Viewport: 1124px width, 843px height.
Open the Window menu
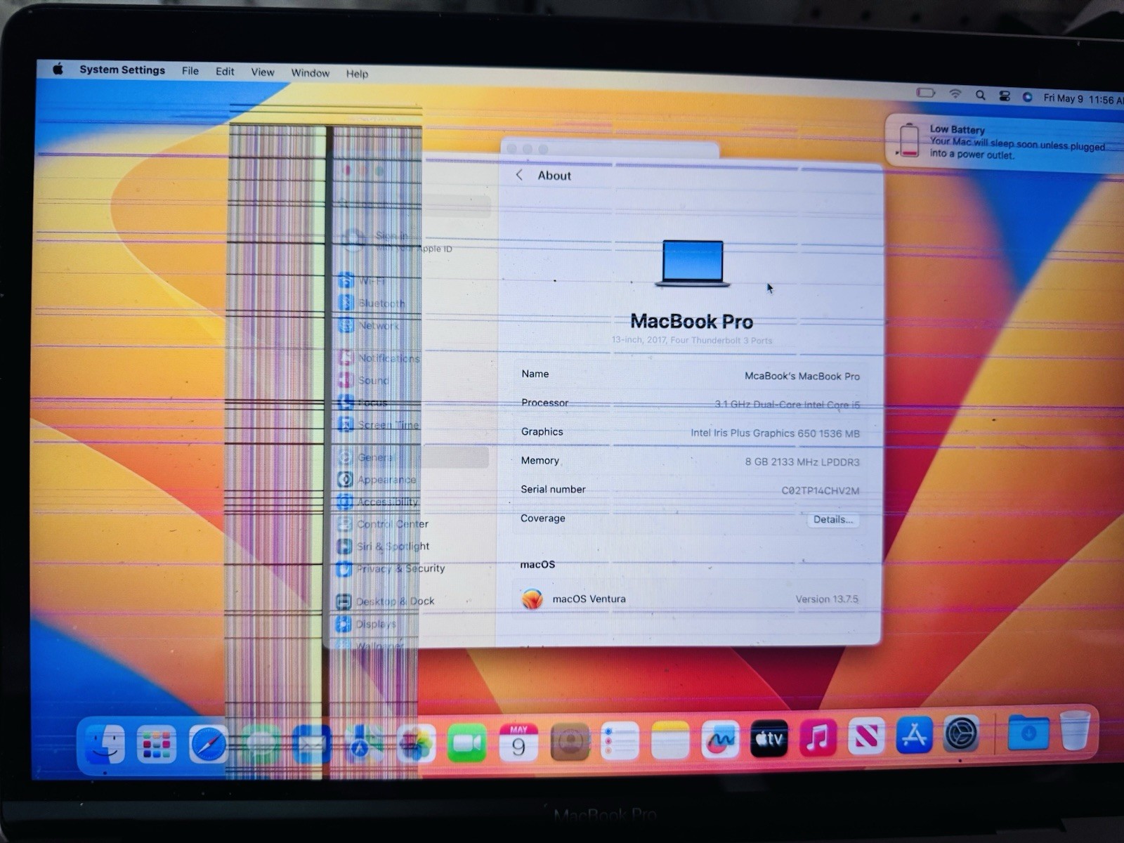(x=311, y=73)
